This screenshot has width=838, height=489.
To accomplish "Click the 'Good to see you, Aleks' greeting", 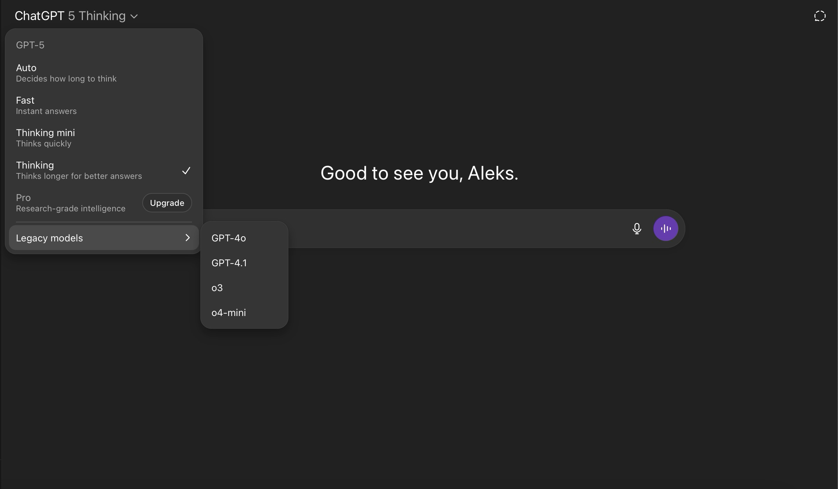I will [x=419, y=173].
